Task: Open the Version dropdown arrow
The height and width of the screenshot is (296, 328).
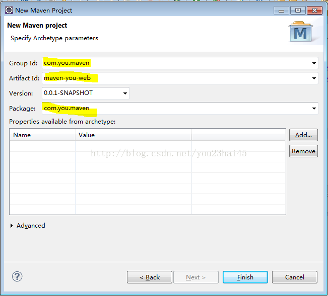Action: (x=125, y=93)
